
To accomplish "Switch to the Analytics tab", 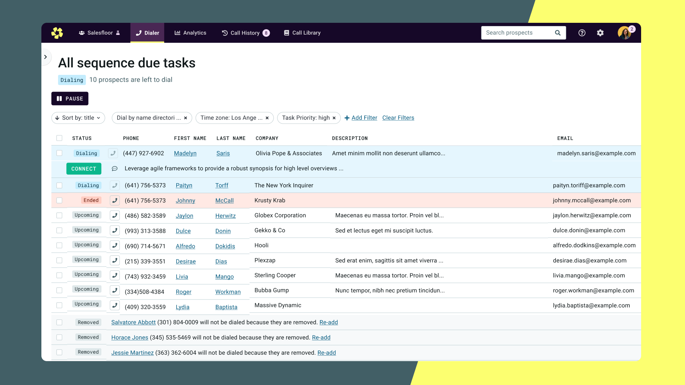I will pos(190,33).
